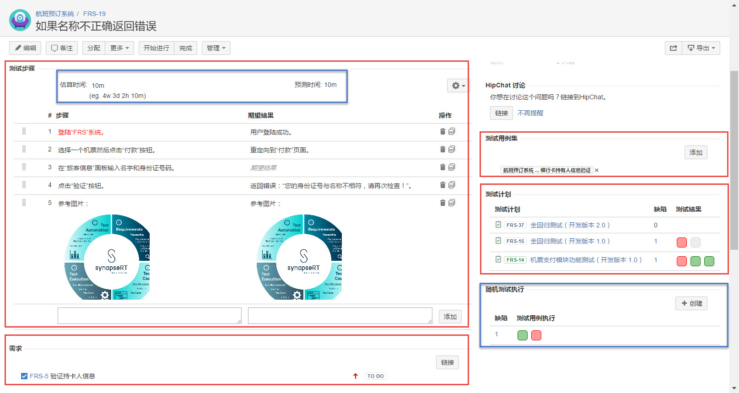This screenshot has height=393, width=739.
Task: Toggle the FRS-5 requirement checkbox
Action: coord(24,376)
